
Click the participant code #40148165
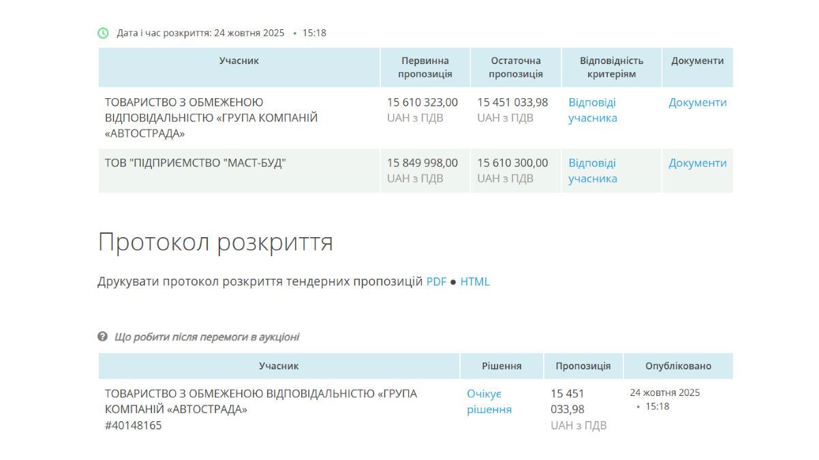(x=134, y=425)
